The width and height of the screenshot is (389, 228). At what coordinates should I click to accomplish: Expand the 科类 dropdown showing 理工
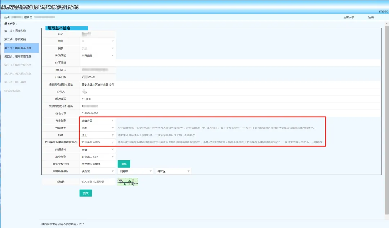coord(98,135)
